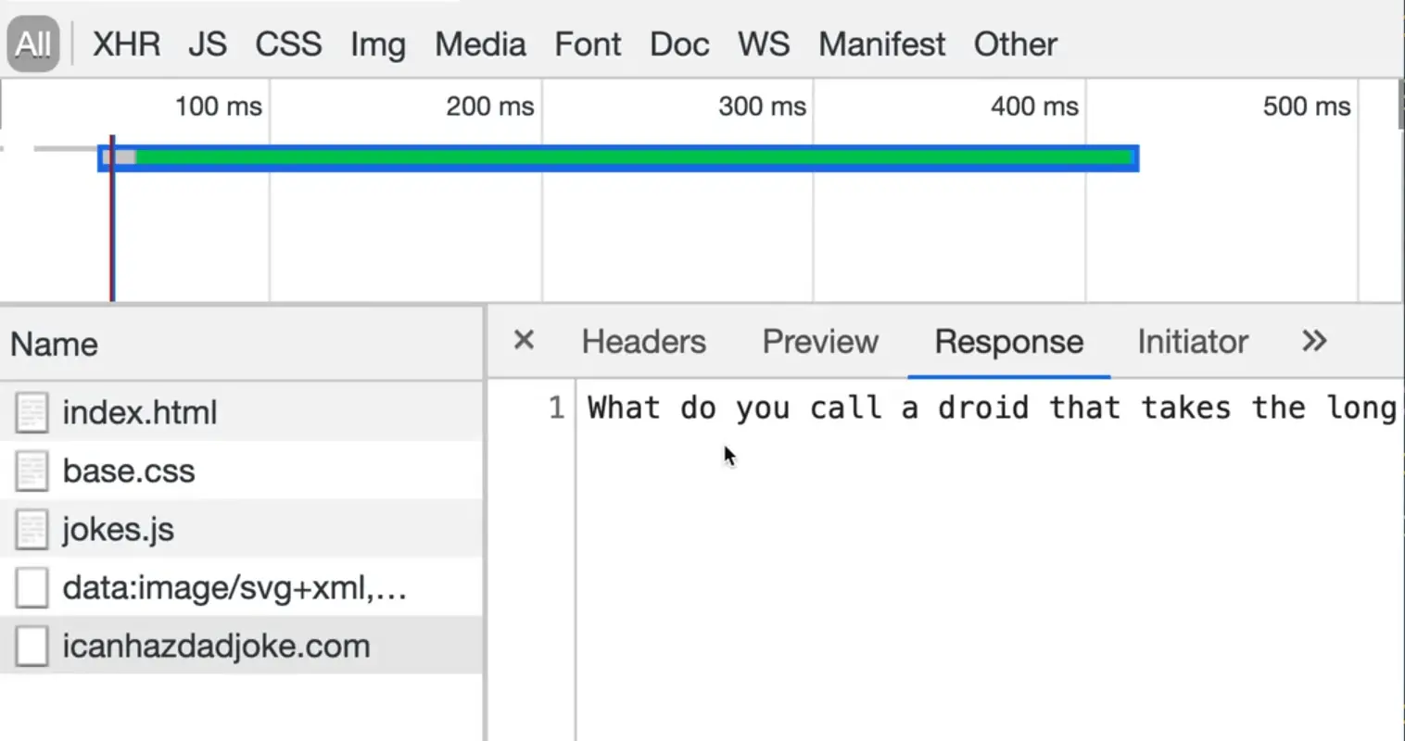1405x741 pixels.
Task: Filter requests by XHR type
Action: pyautogui.click(x=126, y=44)
